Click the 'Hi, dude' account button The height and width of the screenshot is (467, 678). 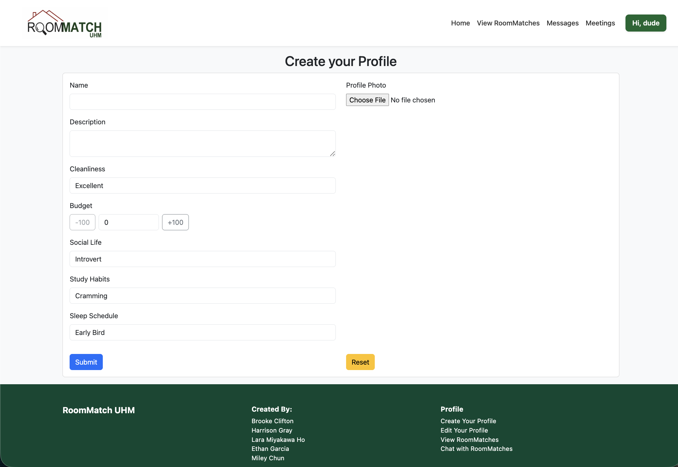[645, 23]
